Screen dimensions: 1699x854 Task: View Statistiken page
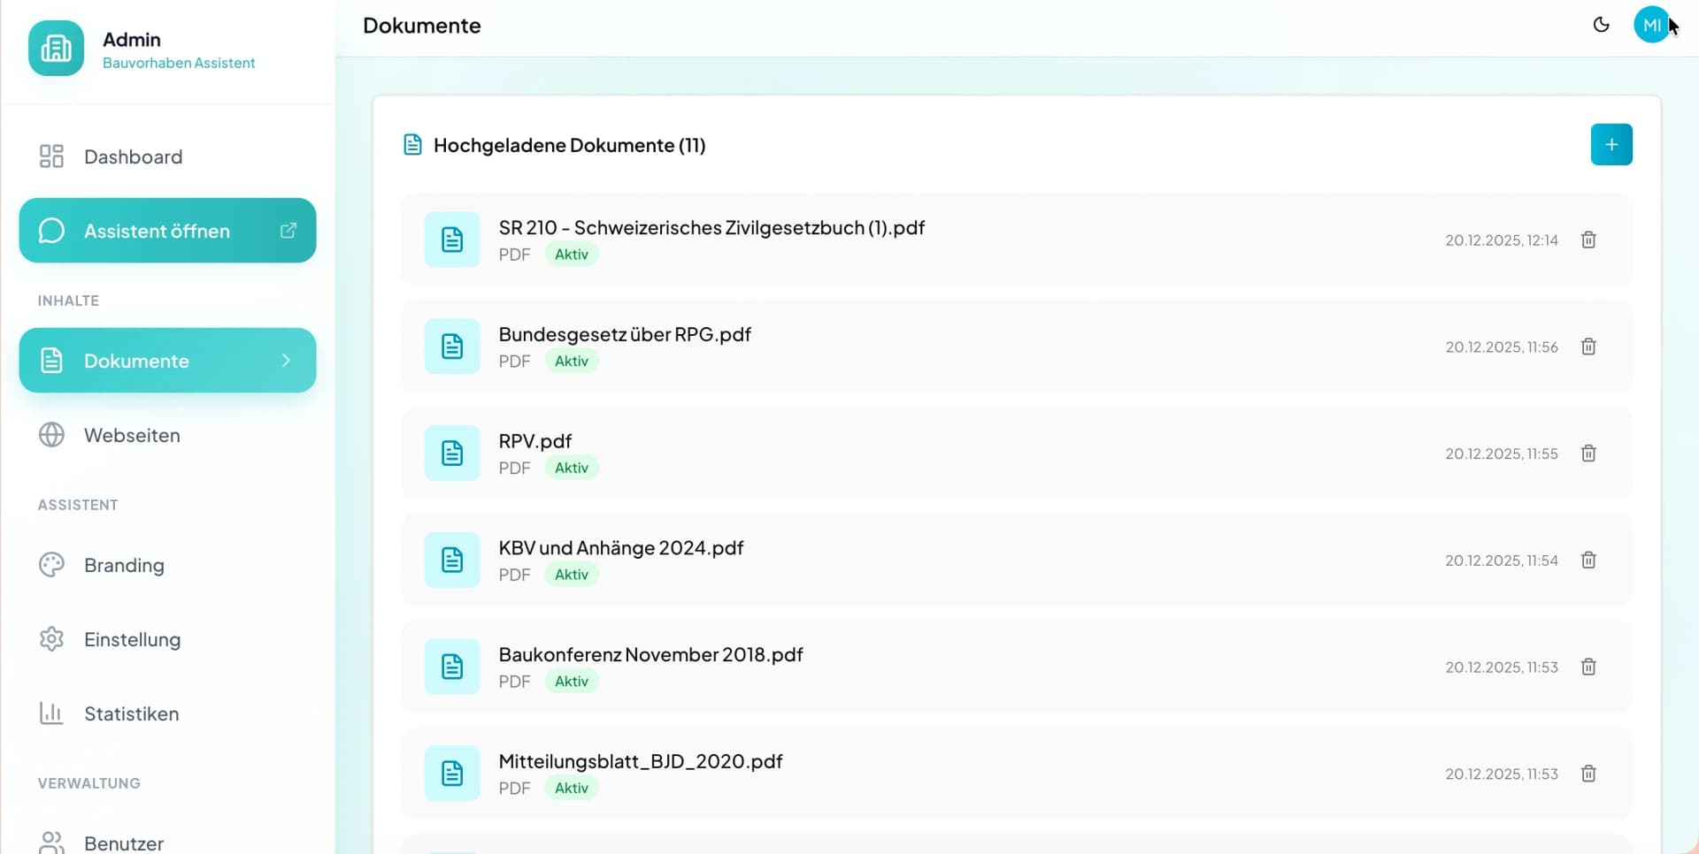[167, 713]
